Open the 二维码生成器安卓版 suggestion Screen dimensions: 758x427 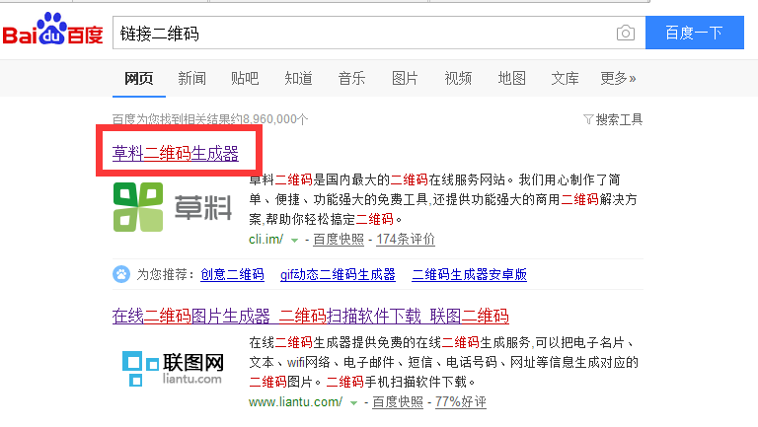(470, 274)
